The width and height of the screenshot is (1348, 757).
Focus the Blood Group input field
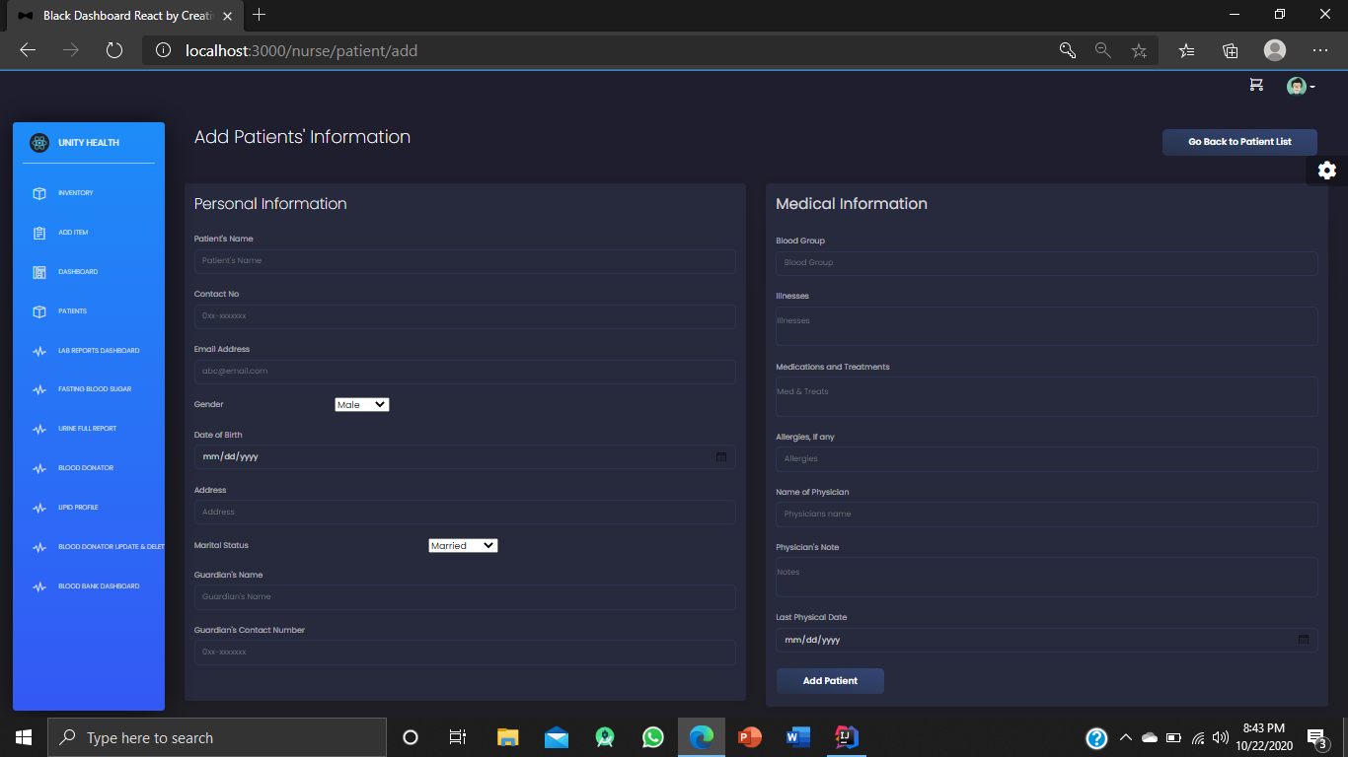pos(1047,263)
